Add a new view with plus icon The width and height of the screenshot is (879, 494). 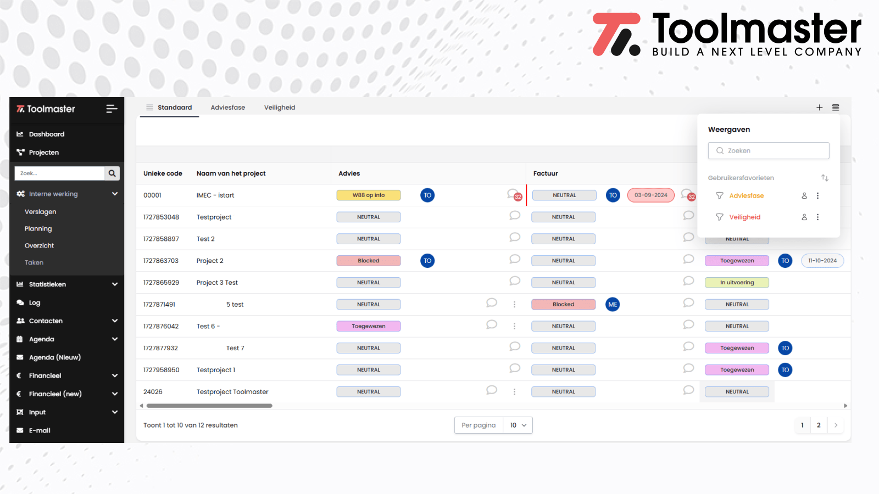(819, 108)
